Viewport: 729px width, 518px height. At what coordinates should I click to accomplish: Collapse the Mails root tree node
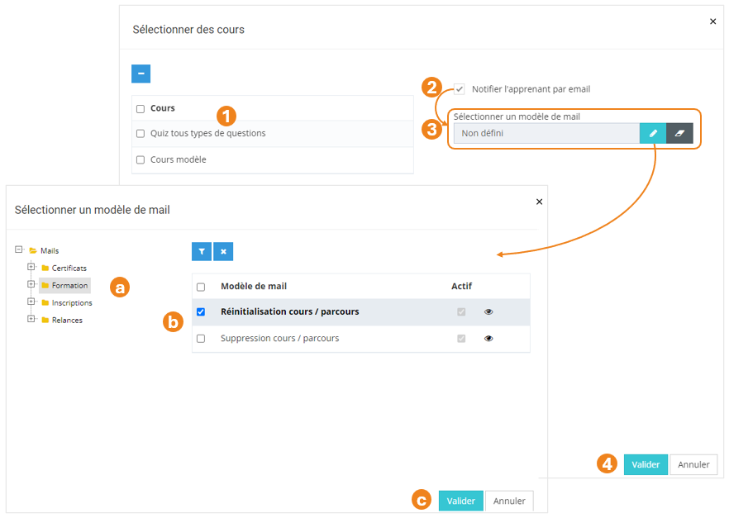click(19, 249)
